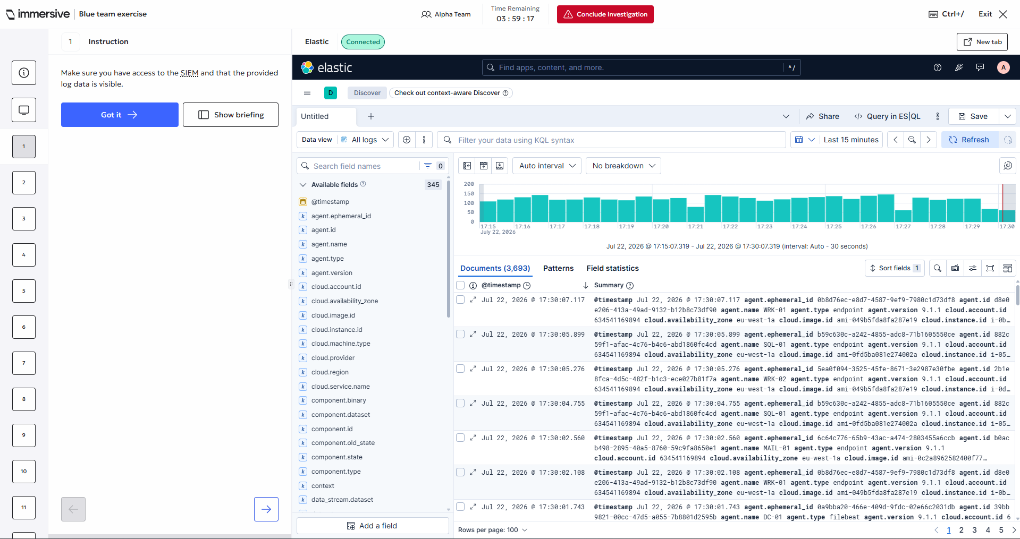Open the All logs data view dropdown

(x=365, y=140)
